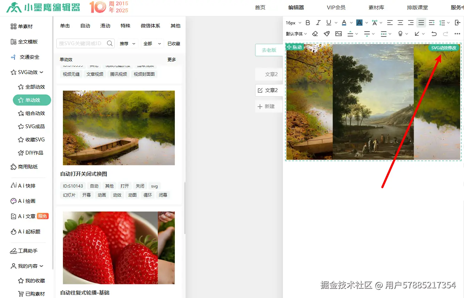This screenshot has height=298, width=464.
Task: Select the format painter brush
Action: coord(327,34)
